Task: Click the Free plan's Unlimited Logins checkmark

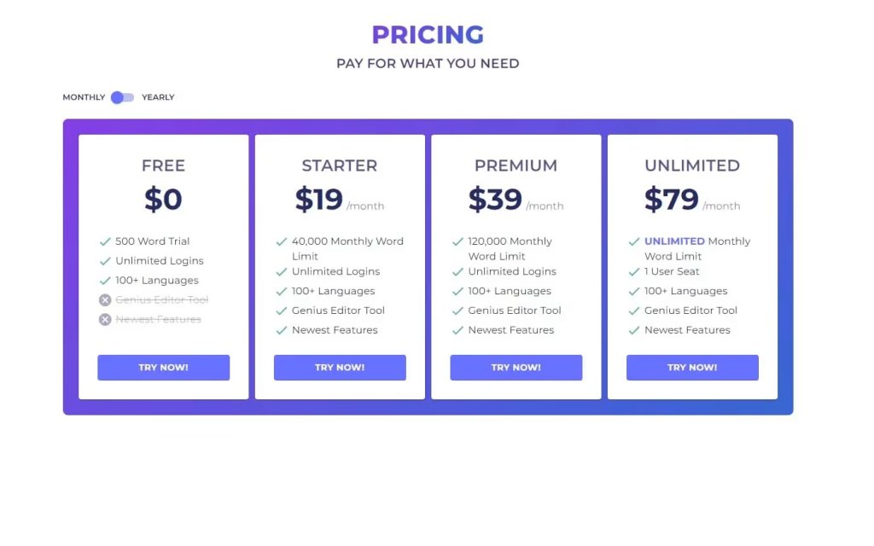Action: 105,261
